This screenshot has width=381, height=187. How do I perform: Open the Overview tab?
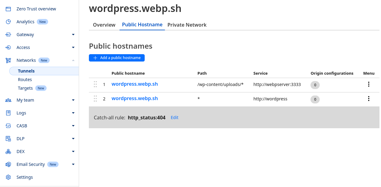coord(104,25)
